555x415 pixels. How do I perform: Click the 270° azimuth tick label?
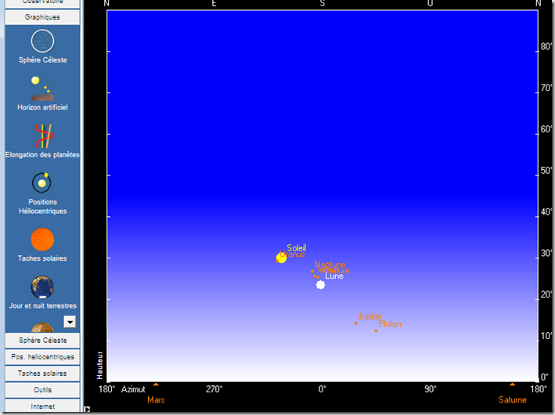click(x=214, y=389)
